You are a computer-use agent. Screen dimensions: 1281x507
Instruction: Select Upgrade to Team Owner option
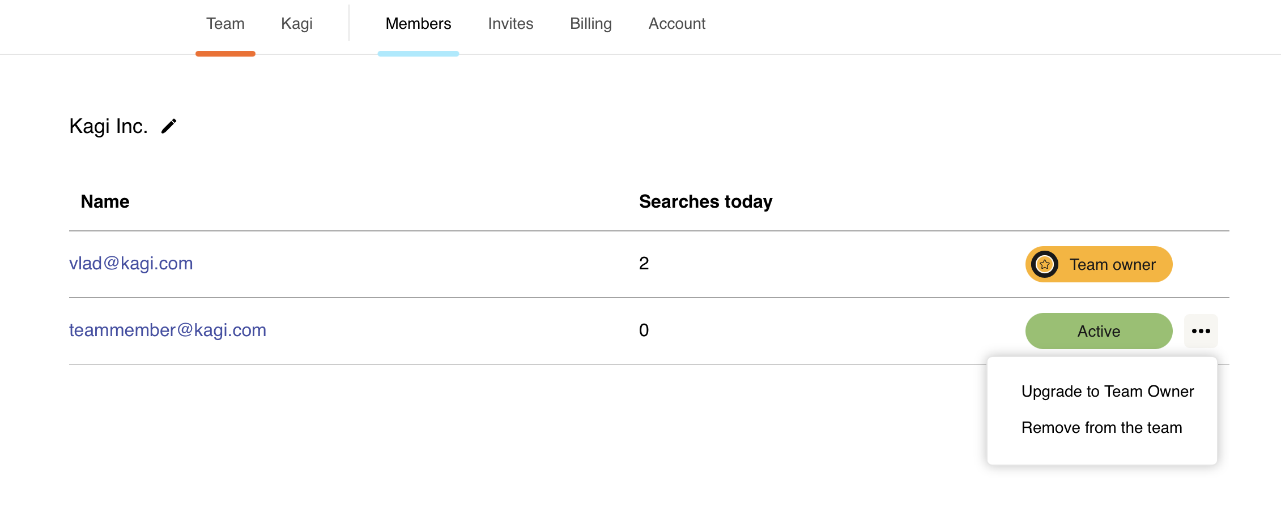tap(1108, 392)
